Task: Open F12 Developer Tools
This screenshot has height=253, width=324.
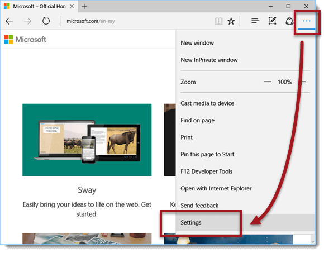Action: click(245, 171)
